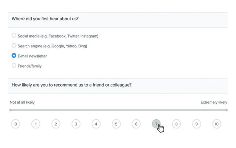
Task: Click the likelihood scale arrow line
Action: coord(118,110)
